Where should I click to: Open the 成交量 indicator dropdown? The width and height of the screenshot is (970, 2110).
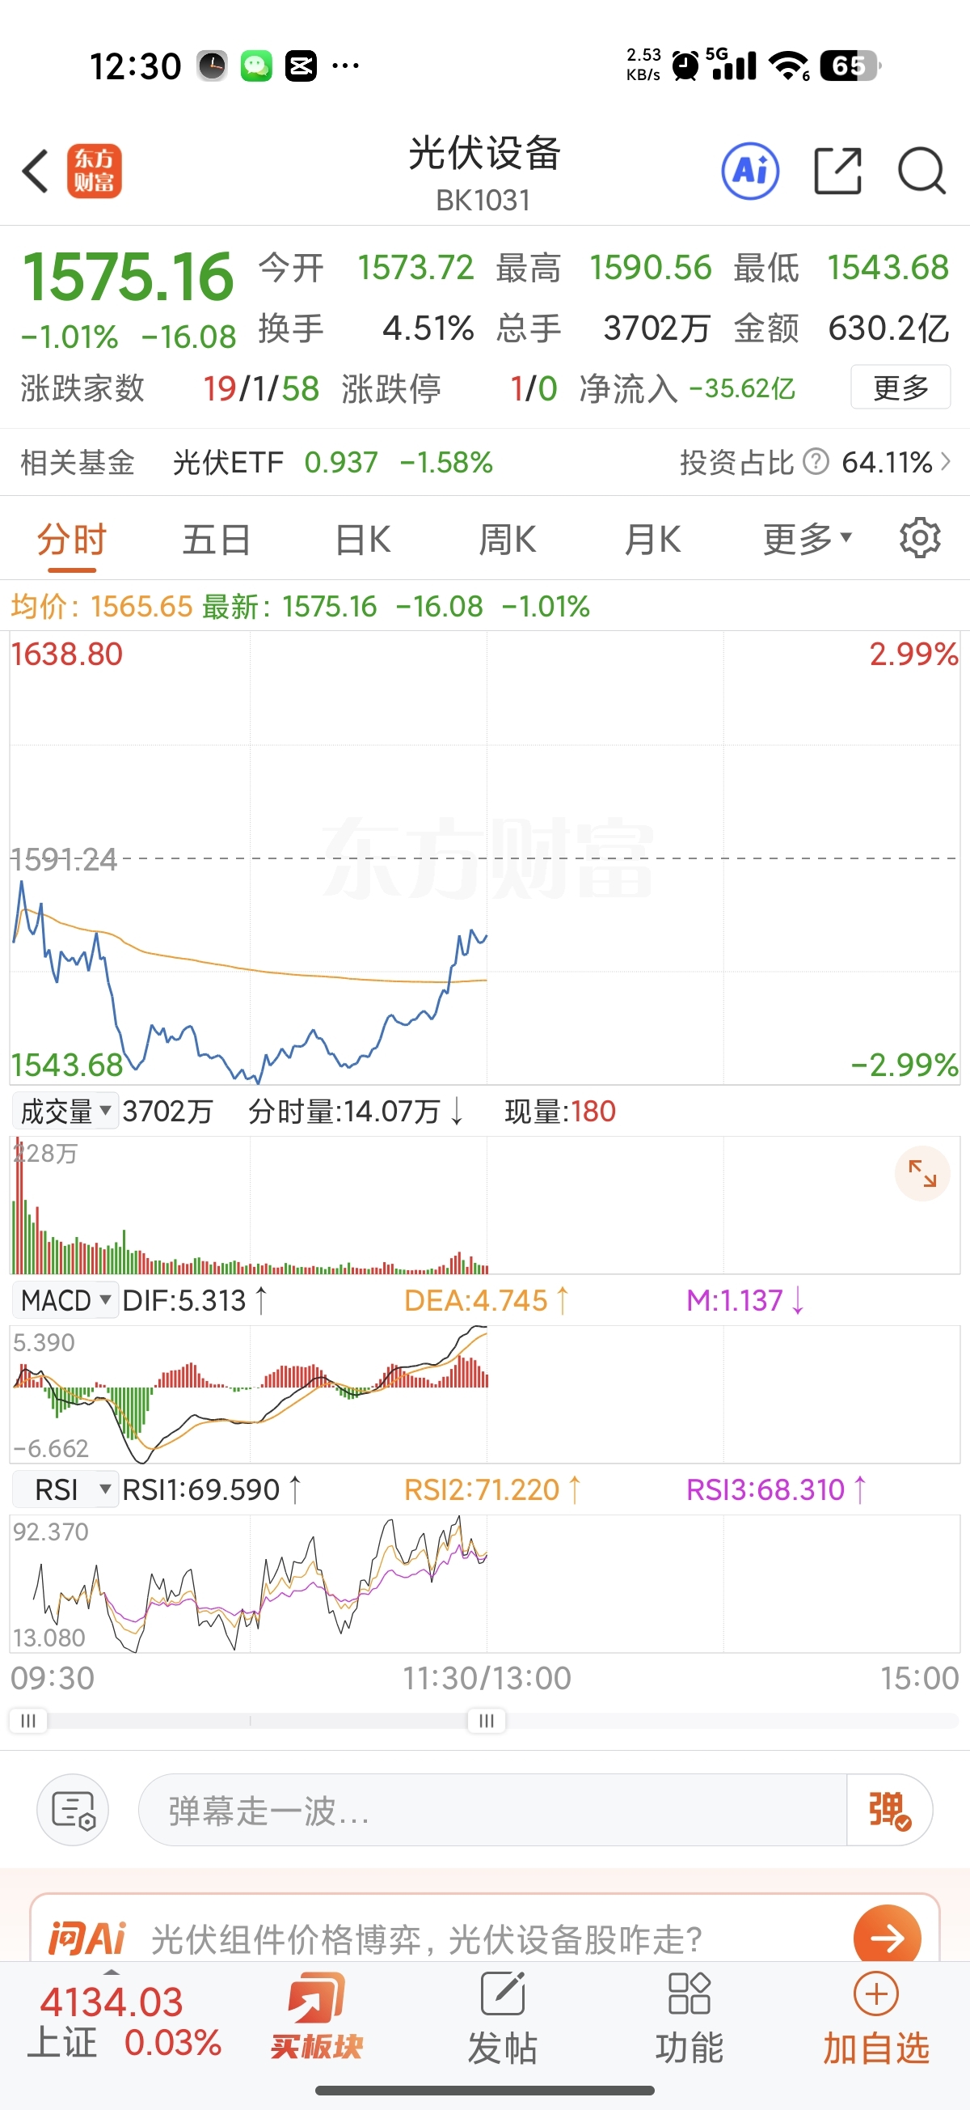click(65, 1111)
